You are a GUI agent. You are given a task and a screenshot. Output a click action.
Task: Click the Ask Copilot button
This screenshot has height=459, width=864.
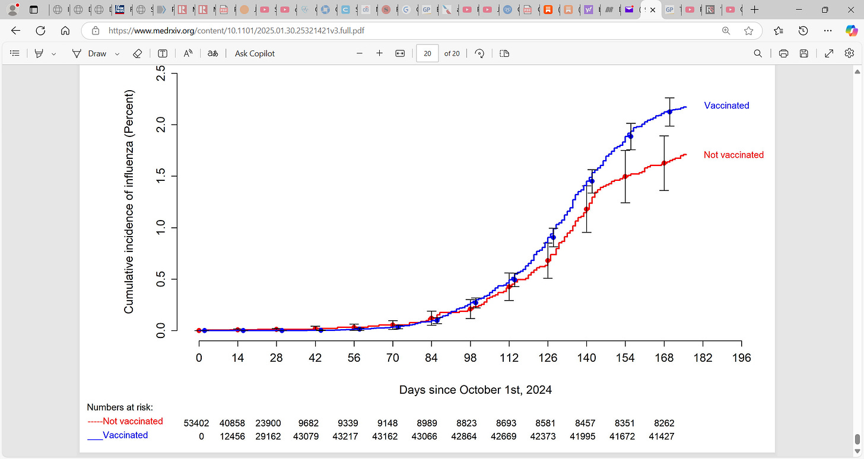pyautogui.click(x=255, y=53)
